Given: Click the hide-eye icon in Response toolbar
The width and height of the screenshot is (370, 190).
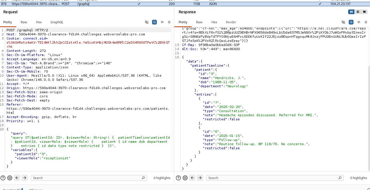Looking at the screenshot, I should 343,22.
